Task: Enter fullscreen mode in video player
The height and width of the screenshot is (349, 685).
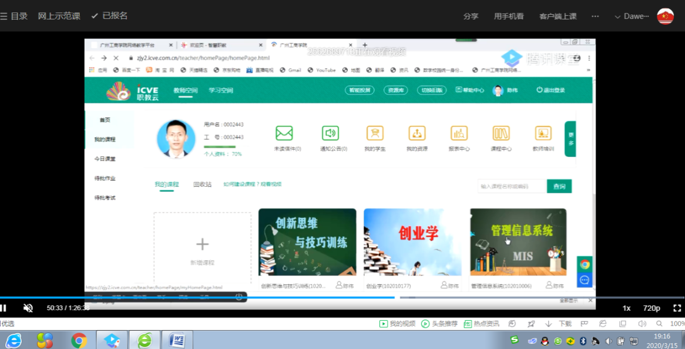Action: point(677,308)
